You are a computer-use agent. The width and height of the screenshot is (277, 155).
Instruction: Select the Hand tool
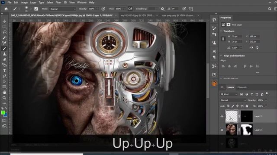click(4, 92)
